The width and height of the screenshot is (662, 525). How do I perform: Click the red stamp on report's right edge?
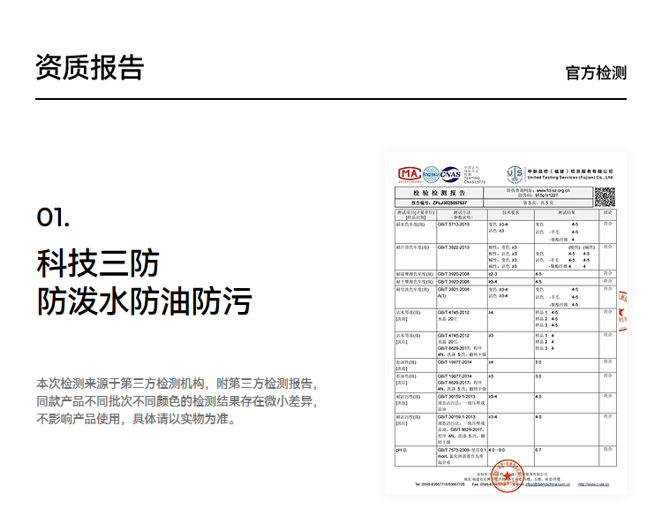point(621,309)
